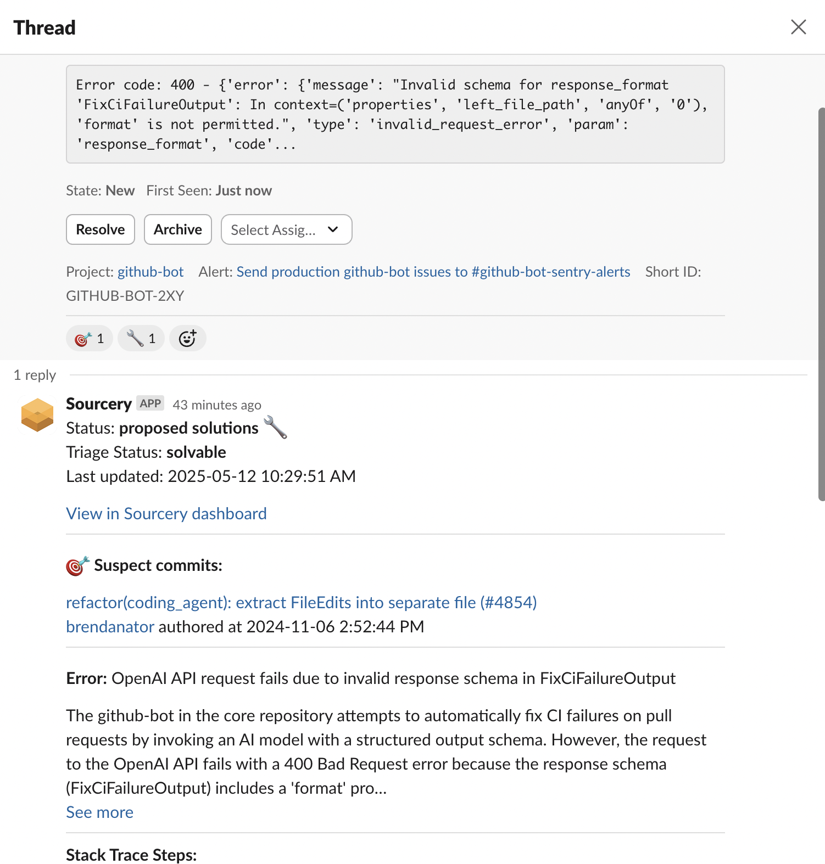Click the Sourcery app avatar

(37, 415)
